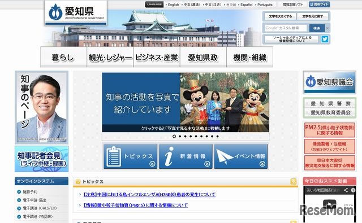Play the recommended video
This screenshot has height=223, width=362.
coord(329,204)
